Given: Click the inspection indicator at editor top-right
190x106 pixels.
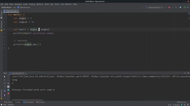Looking at the screenshot, I should click(x=189, y=14).
